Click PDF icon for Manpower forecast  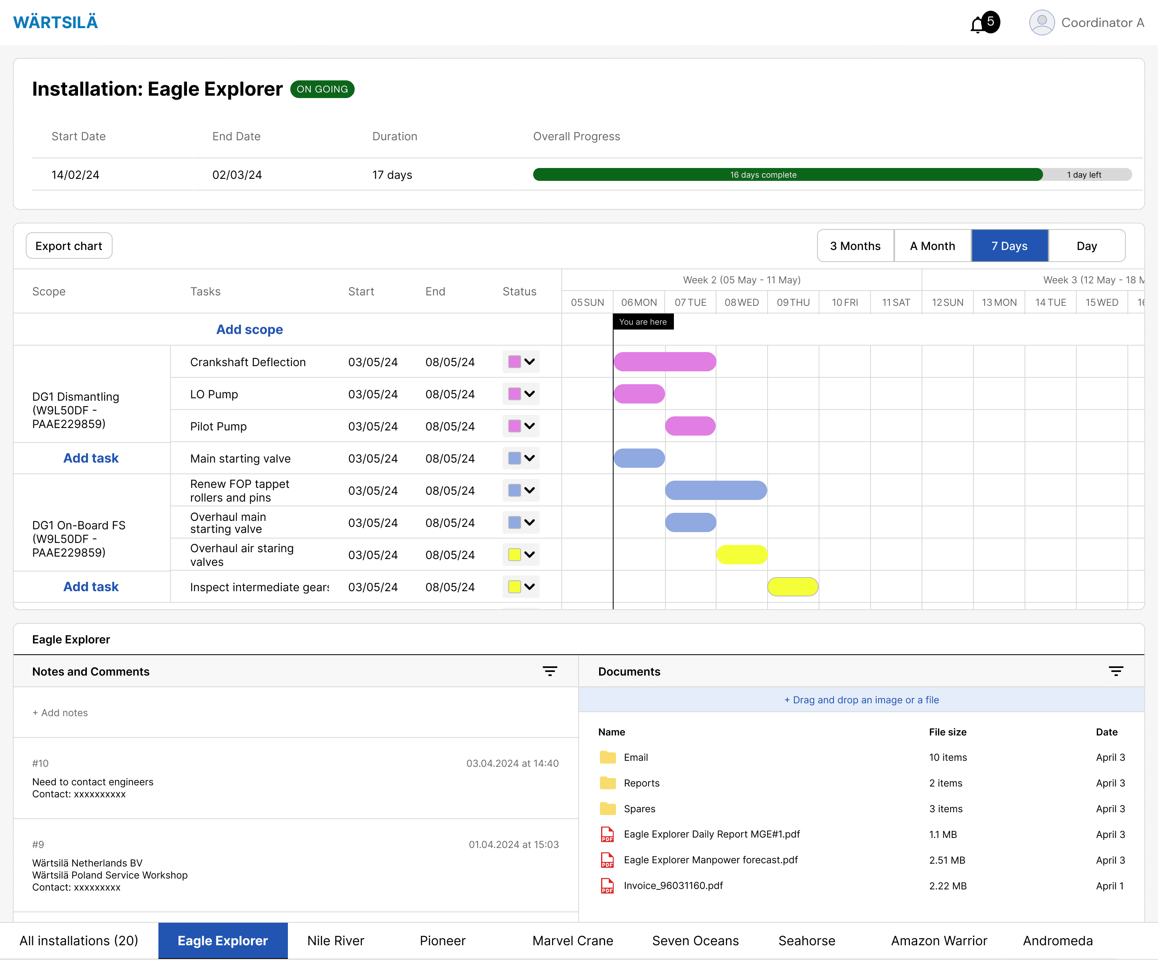coord(608,860)
